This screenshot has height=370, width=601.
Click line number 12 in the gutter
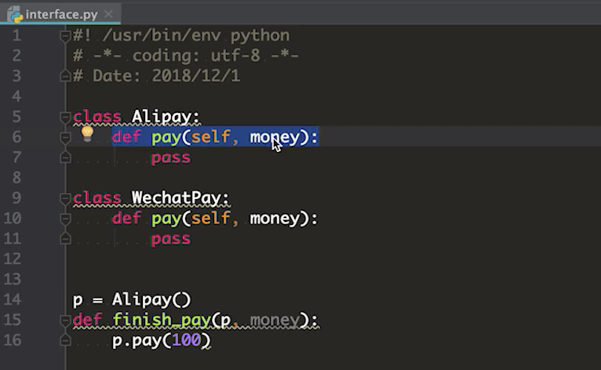tap(13, 259)
